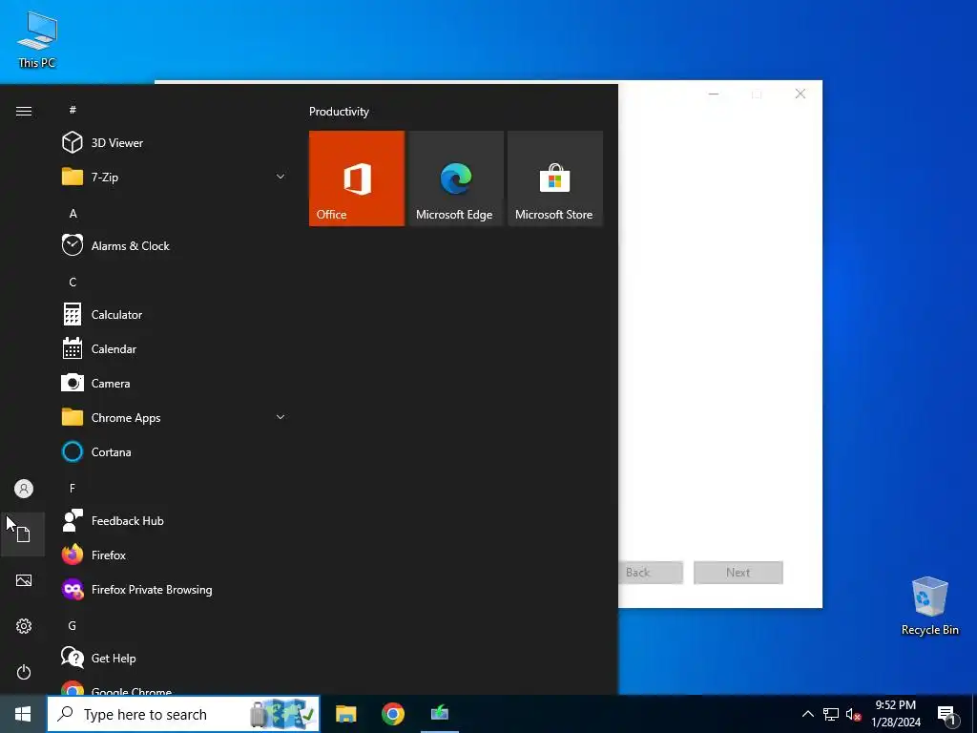Select the Recycle Bin desktop icon

tap(929, 606)
